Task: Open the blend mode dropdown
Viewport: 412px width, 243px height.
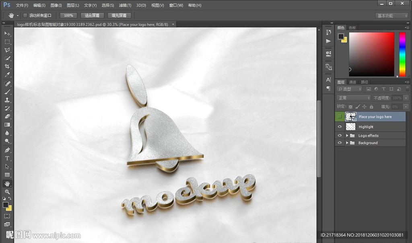Action: [x=354, y=98]
